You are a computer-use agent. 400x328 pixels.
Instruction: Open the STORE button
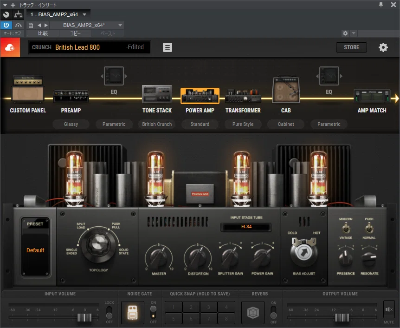click(351, 47)
